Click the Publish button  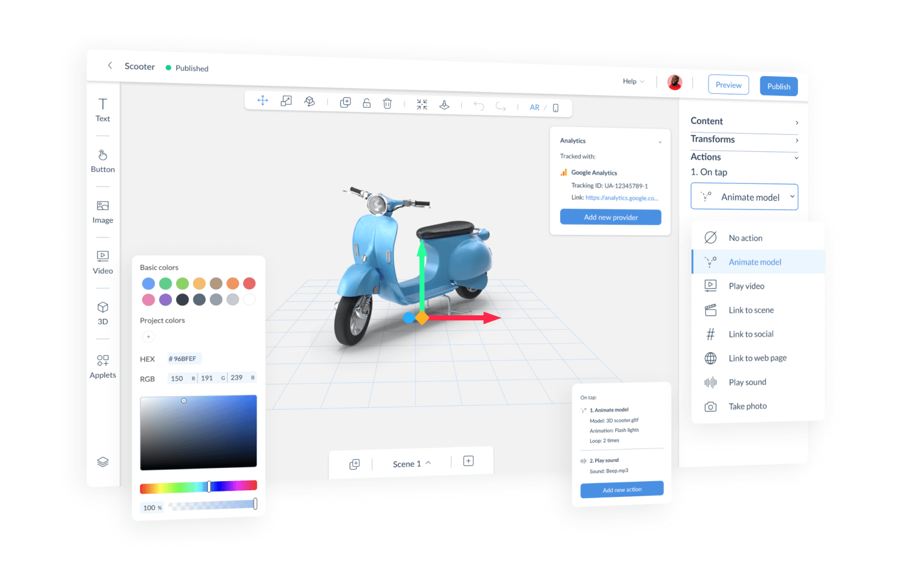[x=779, y=86]
